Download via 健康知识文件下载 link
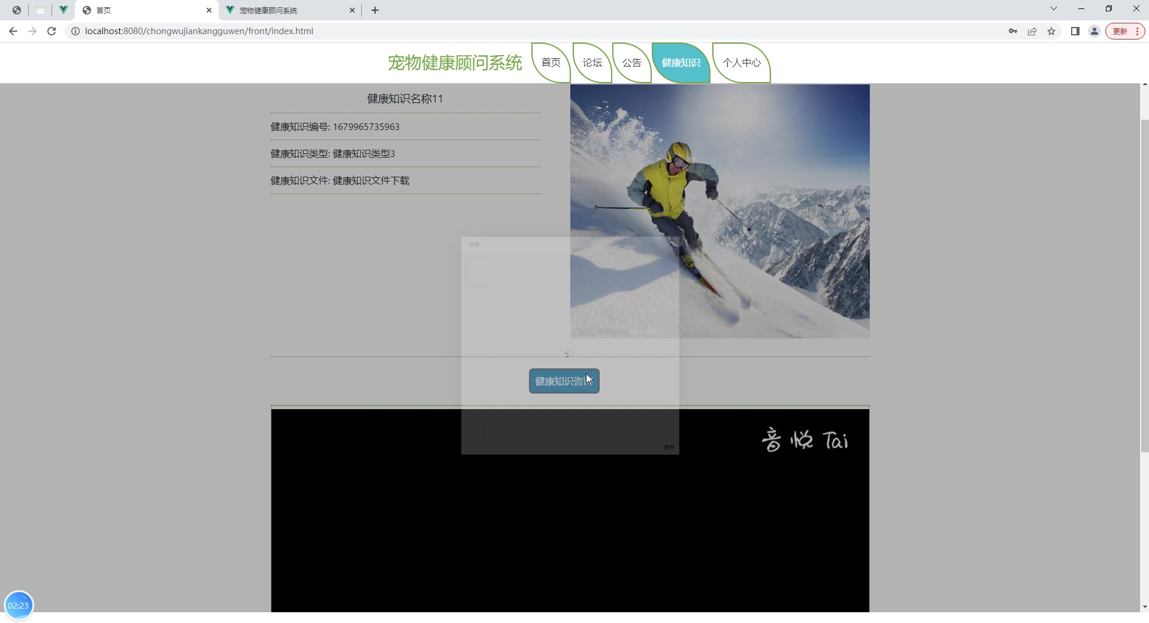The image size is (1149, 623). pos(371,180)
